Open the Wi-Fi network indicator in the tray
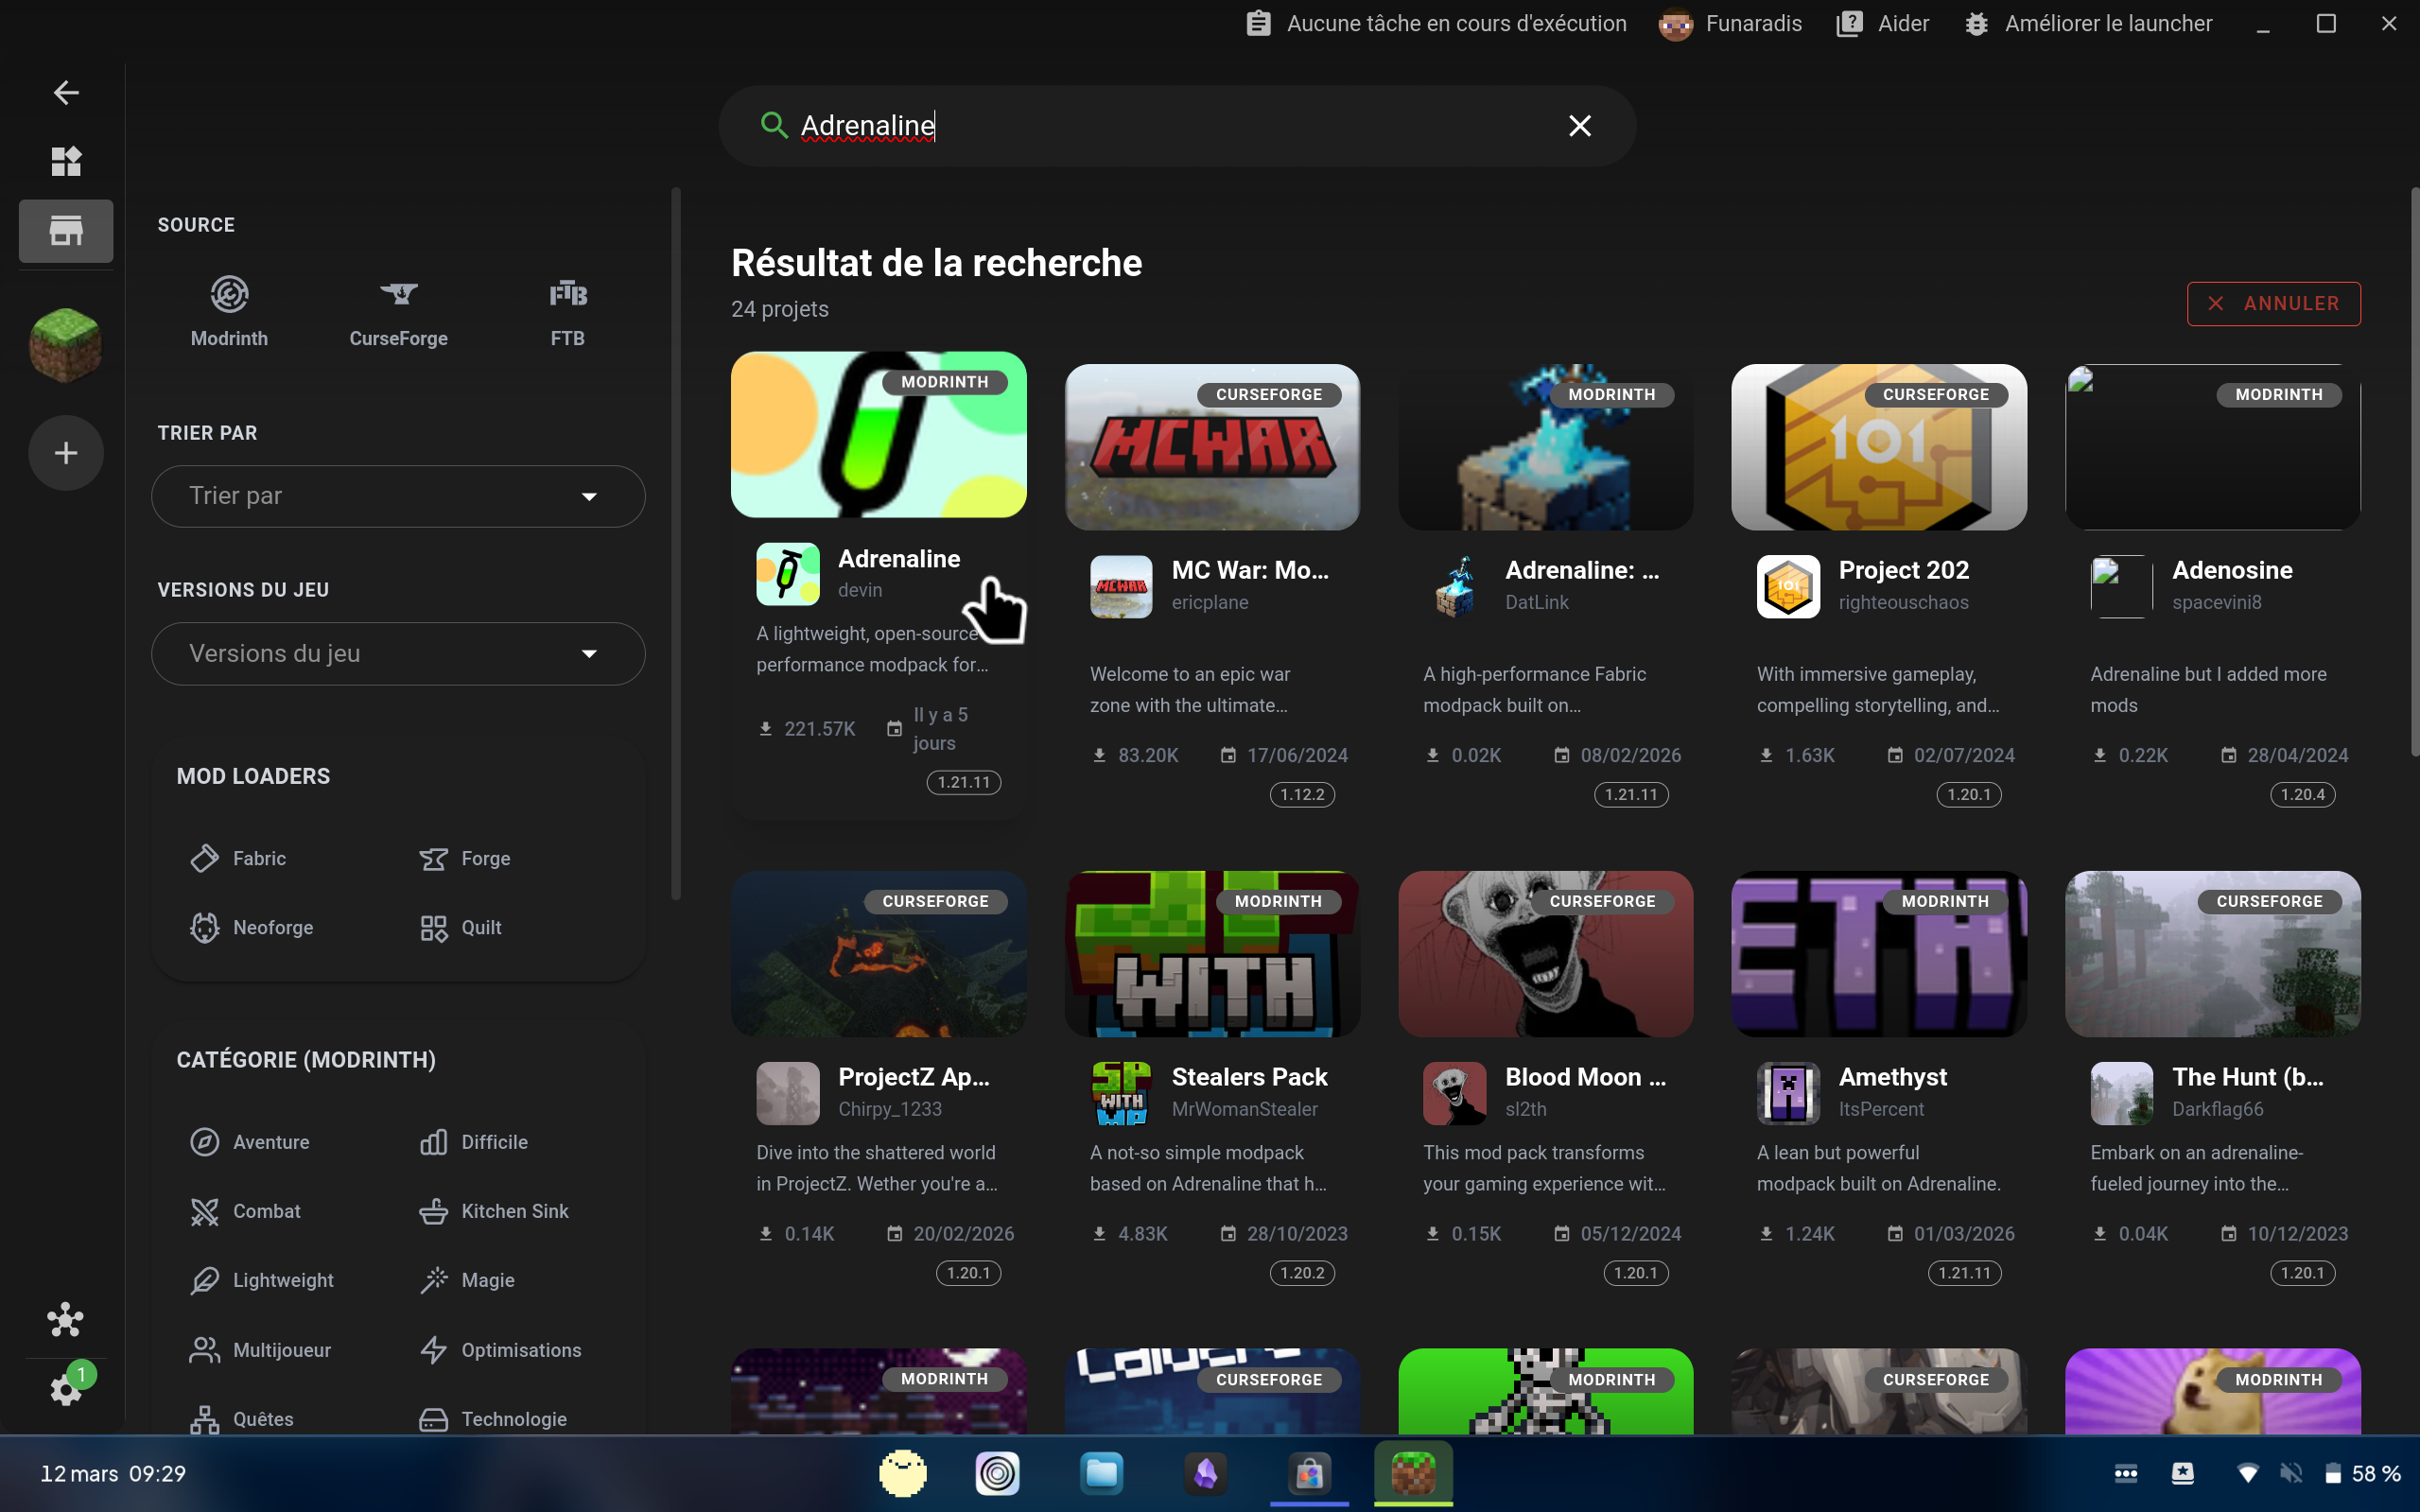The height and width of the screenshot is (1512, 2420). [2247, 1474]
